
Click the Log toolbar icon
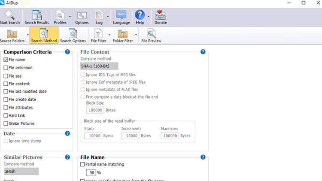99,16
